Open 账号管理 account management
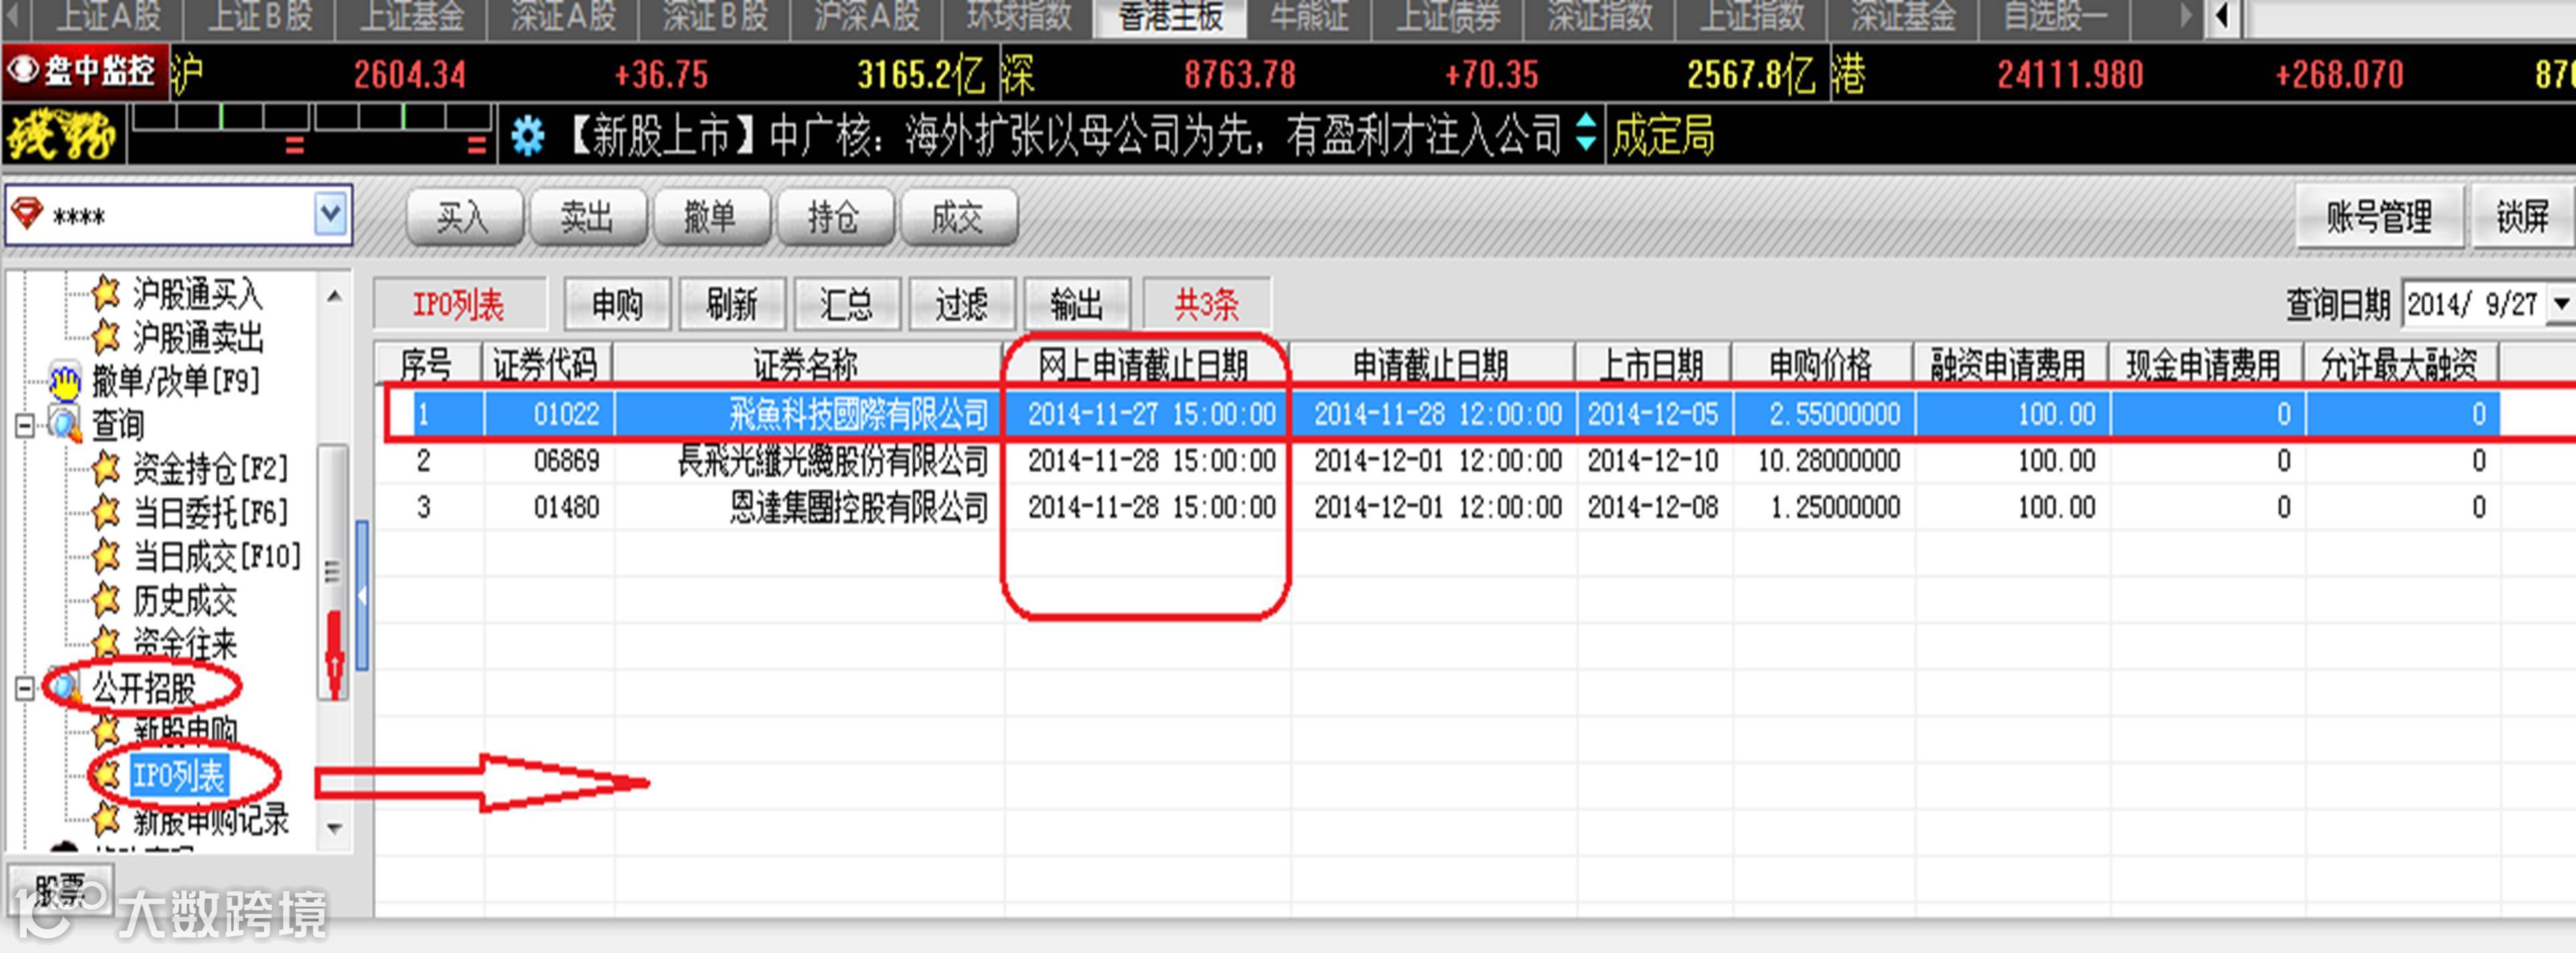 click(x=2379, y=215)
